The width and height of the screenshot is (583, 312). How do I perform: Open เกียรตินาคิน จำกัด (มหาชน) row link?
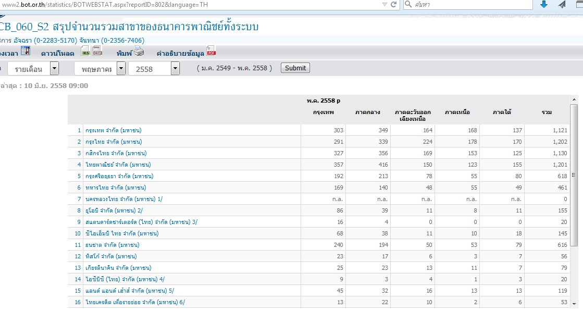pyautogui.click(x=118, y=268)
